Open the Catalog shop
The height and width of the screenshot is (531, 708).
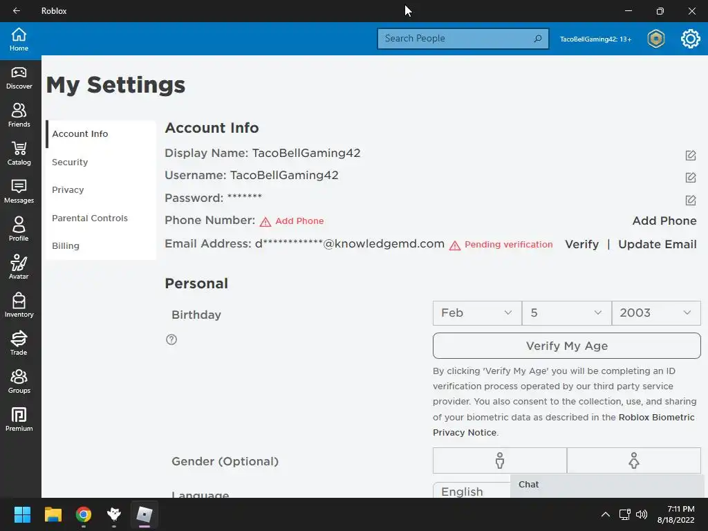click(x=19, y=153)
